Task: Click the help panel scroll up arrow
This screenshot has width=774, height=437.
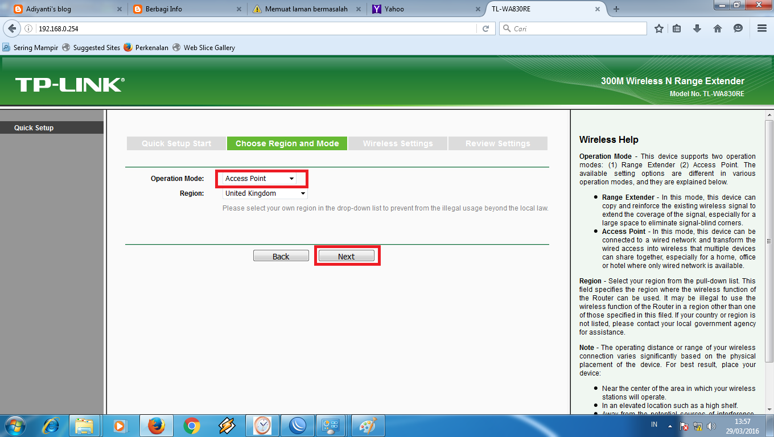Action: pyautogui.click(x=769, y=115)
